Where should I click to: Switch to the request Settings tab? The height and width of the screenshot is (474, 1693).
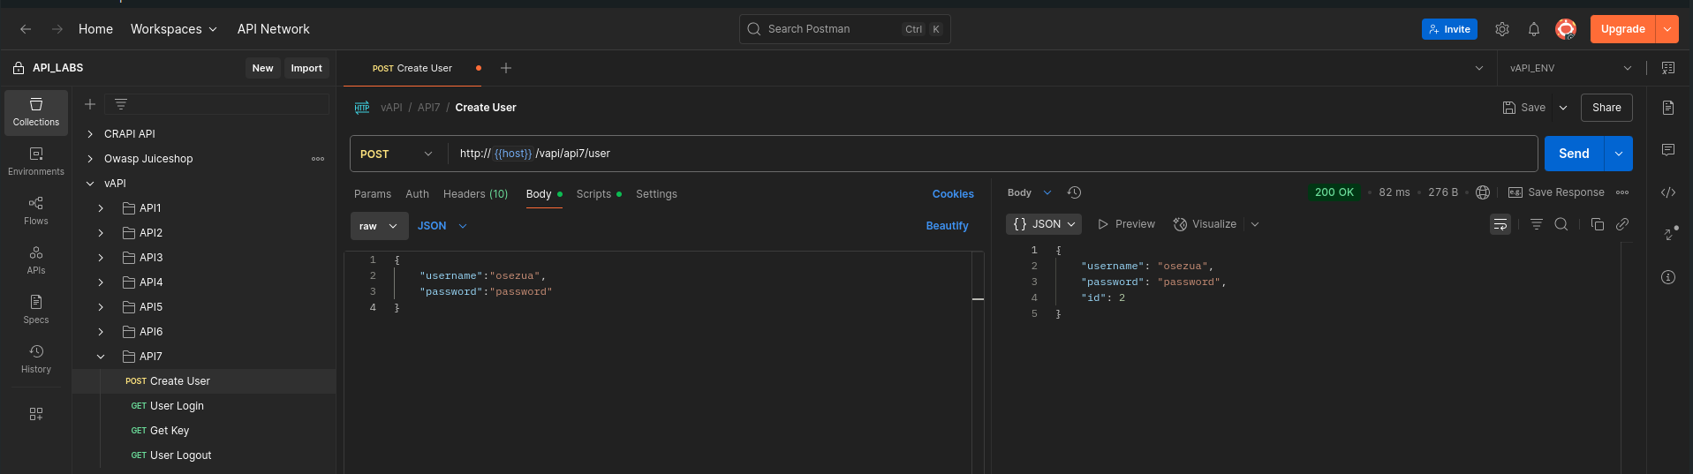(x=656, y=194)
